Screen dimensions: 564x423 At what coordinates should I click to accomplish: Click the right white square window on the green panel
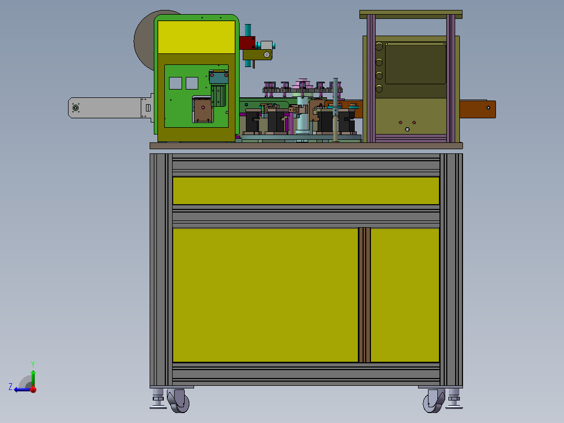tap(192, 83)
